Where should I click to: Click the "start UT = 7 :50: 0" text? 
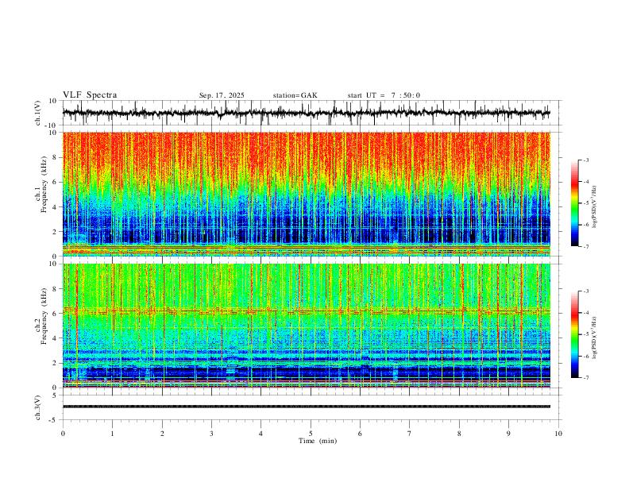tap(384, 95)
